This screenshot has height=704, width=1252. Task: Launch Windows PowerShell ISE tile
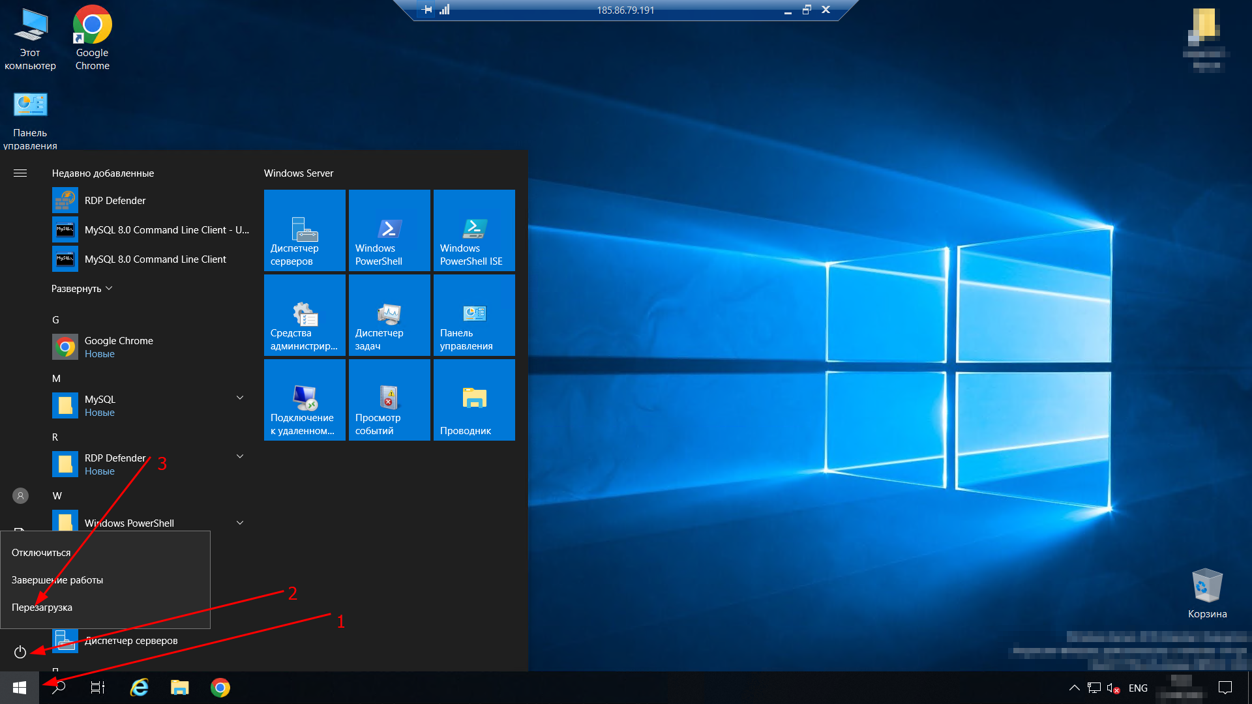click(474, 230)
